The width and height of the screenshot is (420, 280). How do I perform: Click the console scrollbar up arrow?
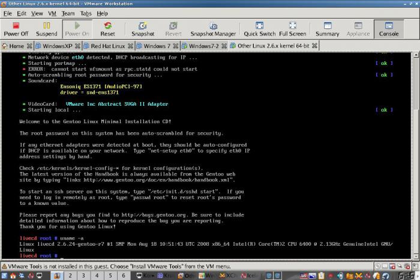coord(416,55)
